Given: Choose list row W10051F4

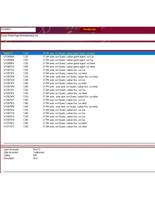Looking at the screenshot, I should (x=78, y=66).
